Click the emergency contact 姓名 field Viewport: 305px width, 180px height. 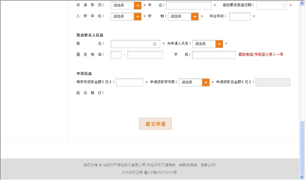[x=131, y=44]
